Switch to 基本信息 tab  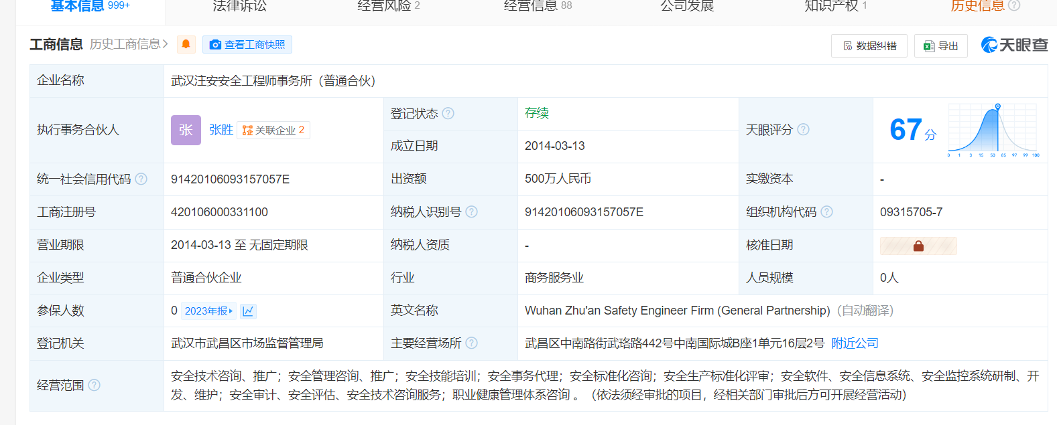(x=90, y=5)
